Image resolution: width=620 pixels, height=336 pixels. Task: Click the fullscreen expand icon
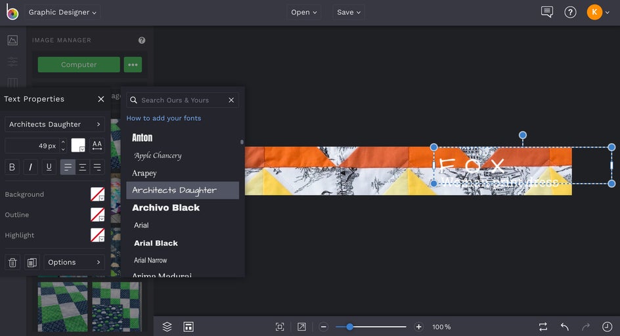tap(301, 327)
